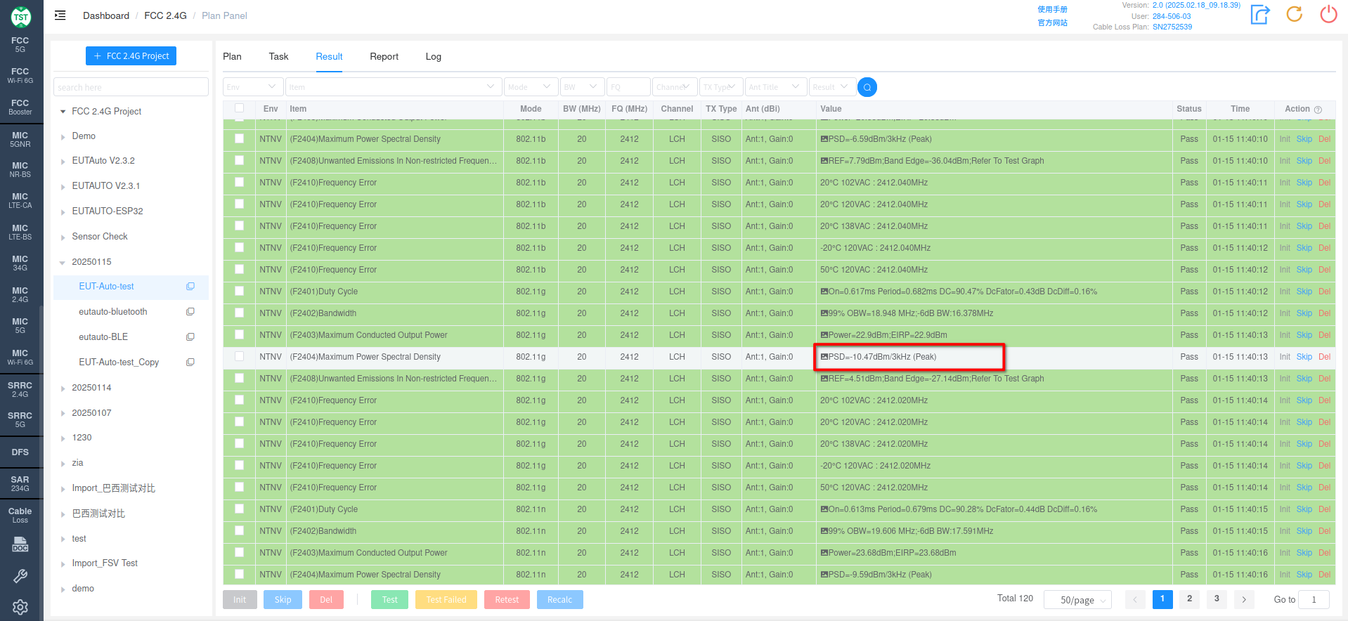Click the Recalc button
The height and width of the screenshot is (621, 1348).
pyautogui.click(x=560, y=600)
